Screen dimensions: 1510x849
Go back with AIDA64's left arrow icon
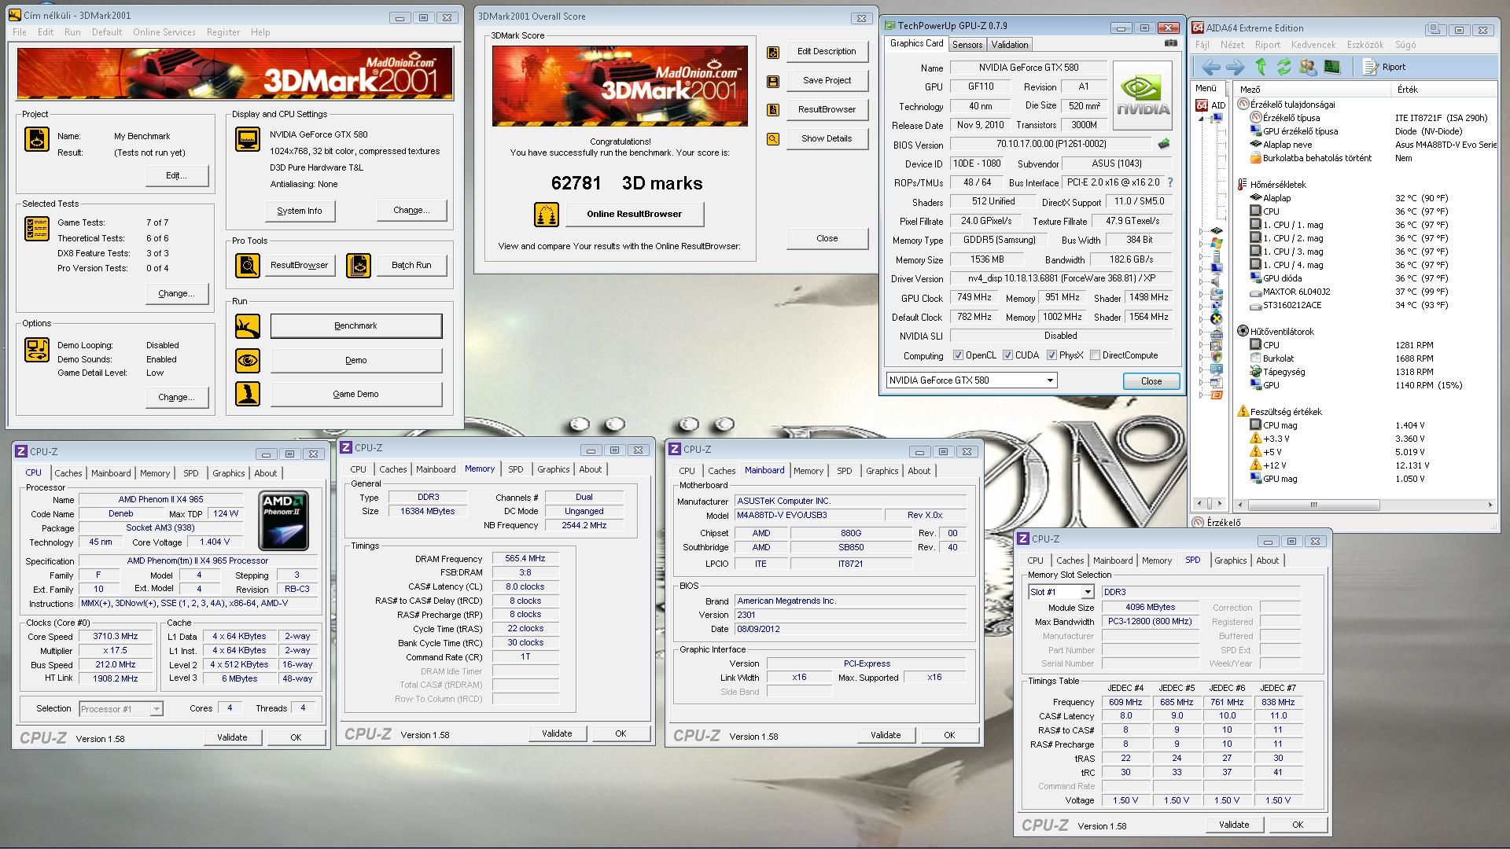coord(1211,67)
